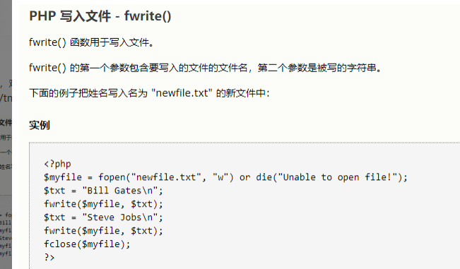Screen dimensions: 460x269
Task: Click the dimmed page strip behind the content
Action: (x=6, y=134)
